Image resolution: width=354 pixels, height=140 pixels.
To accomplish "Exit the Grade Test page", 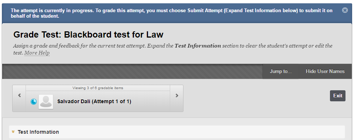I will click(x=338, y=96).
